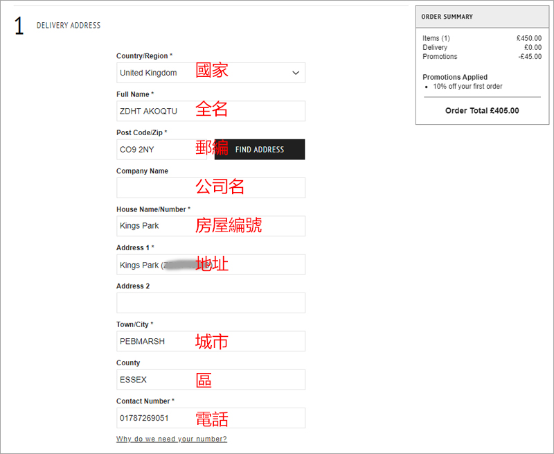Click the Items (1) line in summary
The height and width of the screenshot is (454, 554).
(x=436, y=38)
